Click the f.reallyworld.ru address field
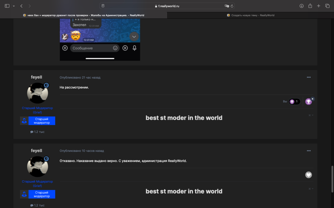This screenshot has height=208, width=334. click(x=167, y=6)
